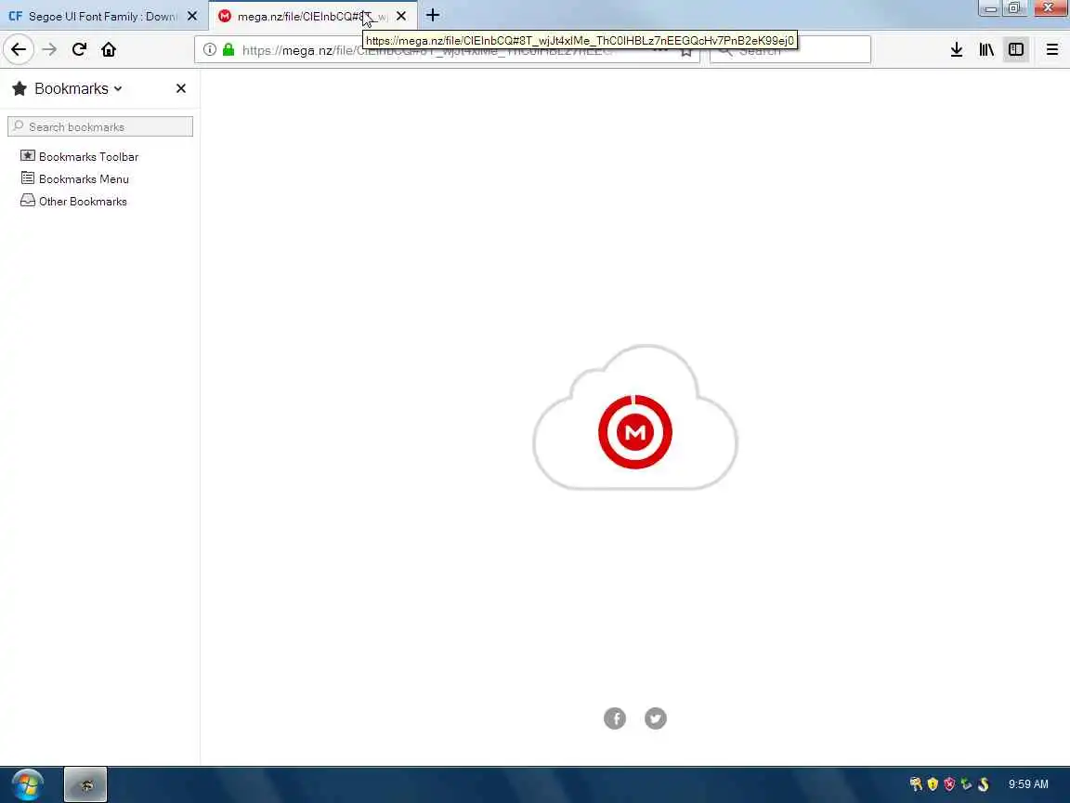This screenshot has width=1070, height=803.
Task: Open a new tab with plus button
Action: [433, 15]
